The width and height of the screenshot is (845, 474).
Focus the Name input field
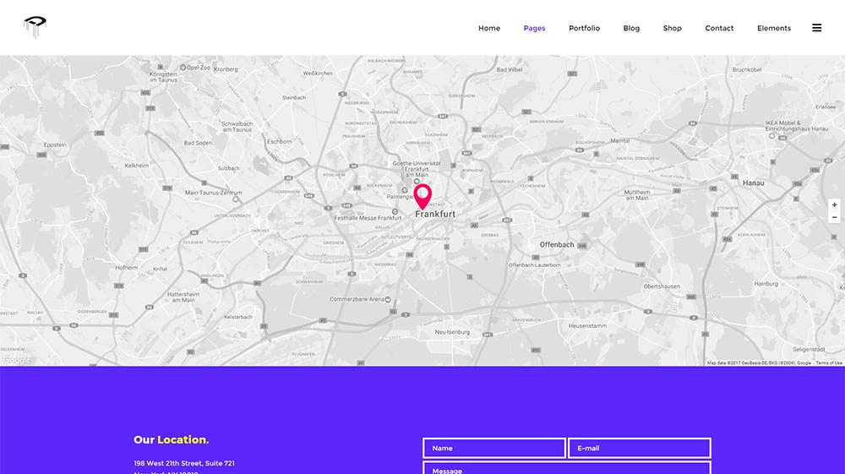[493, 448]
